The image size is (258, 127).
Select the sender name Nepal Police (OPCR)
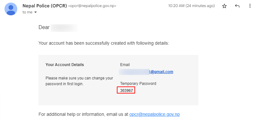[45, 6]
